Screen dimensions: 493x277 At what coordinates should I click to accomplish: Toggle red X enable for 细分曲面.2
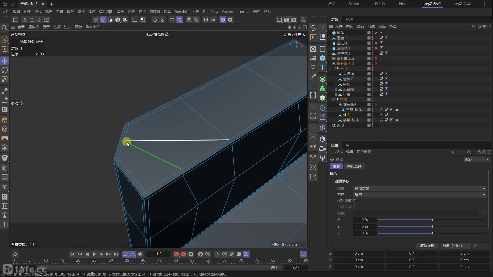click(376, 58)
